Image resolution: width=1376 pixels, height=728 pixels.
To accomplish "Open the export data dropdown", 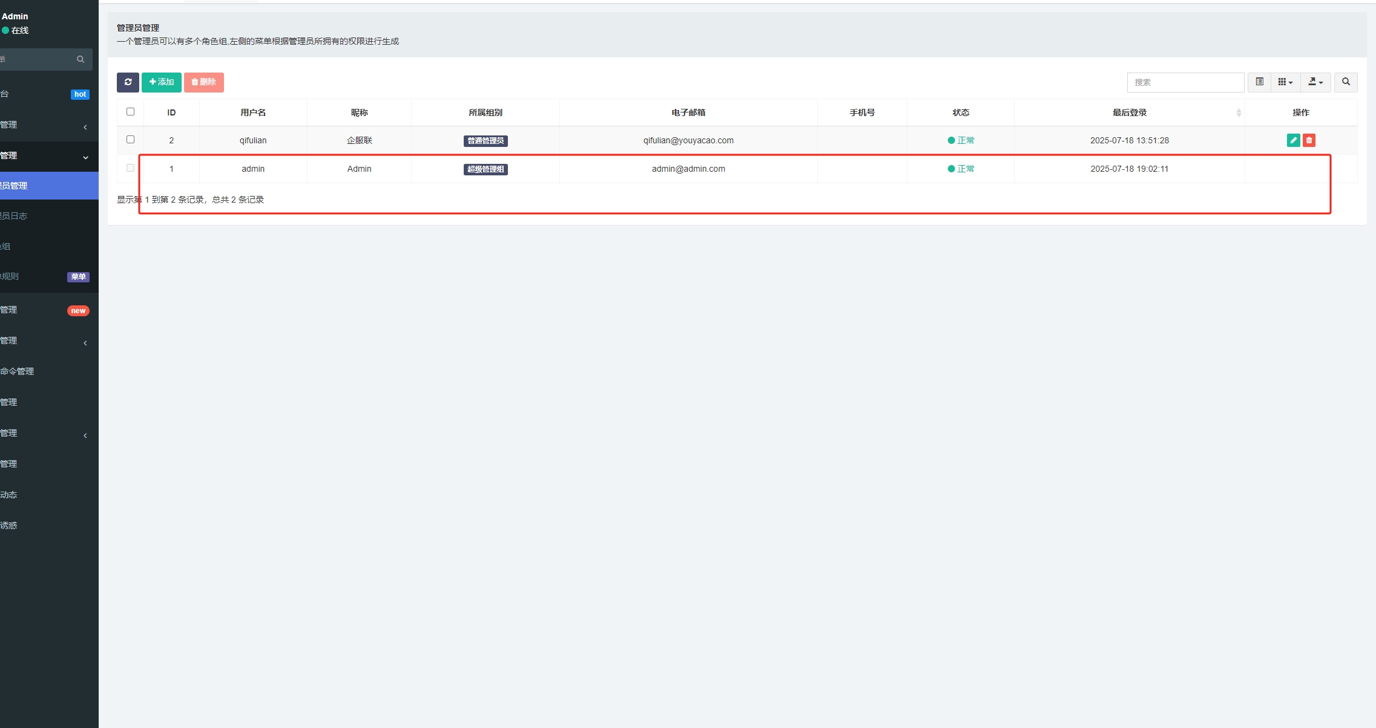I will (x=1315, y=82).
